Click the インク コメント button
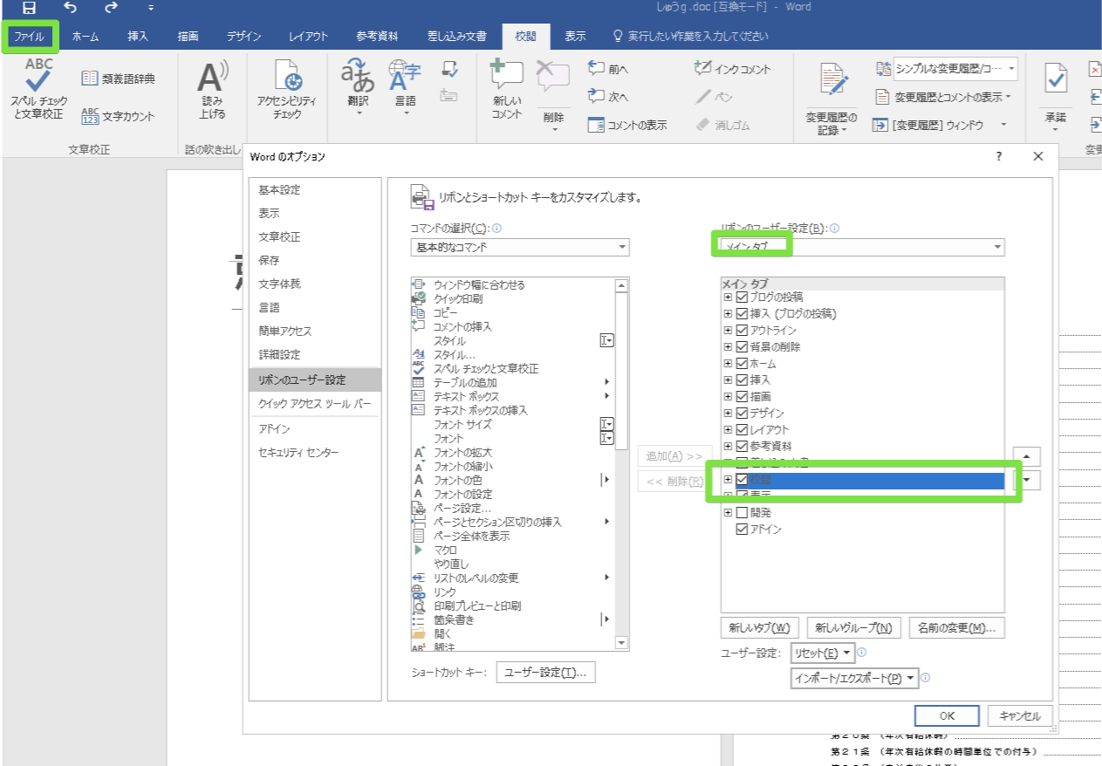This screenshot has height=766, width=1102. (x=732, y=68)
